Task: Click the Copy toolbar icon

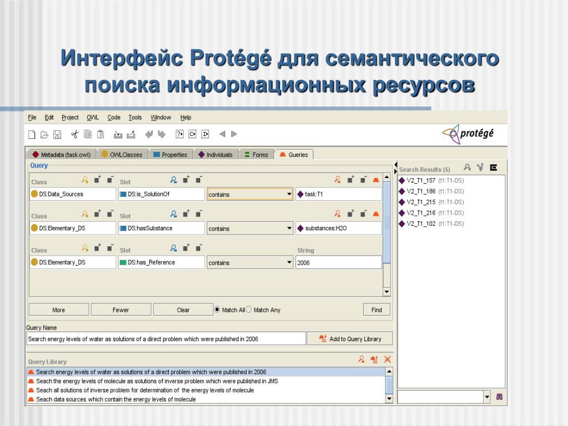Action: [x=88, y=134]
